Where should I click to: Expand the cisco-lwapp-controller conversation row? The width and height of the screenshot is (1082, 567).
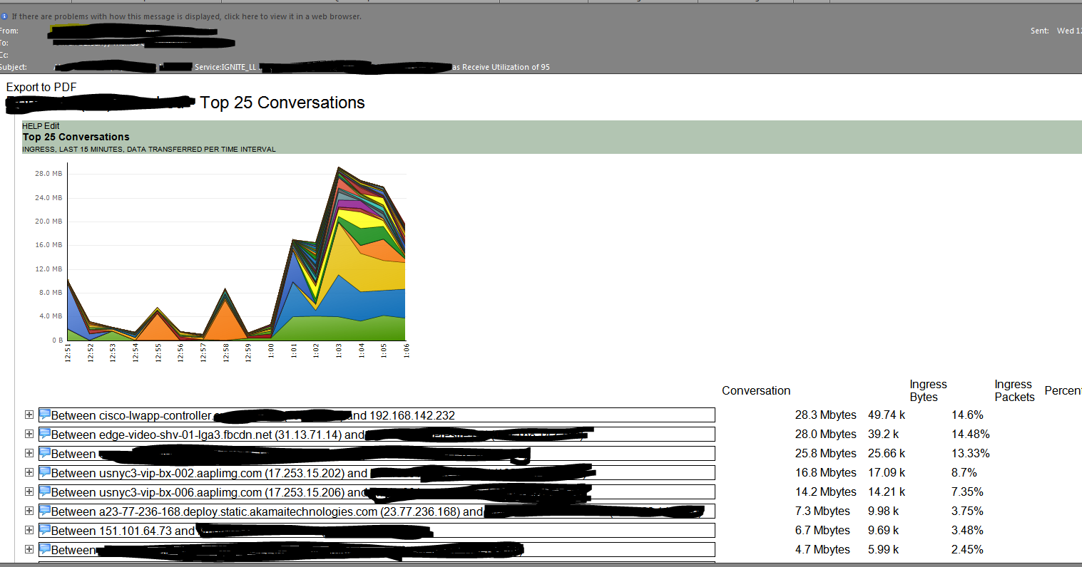tap(29, 415)
